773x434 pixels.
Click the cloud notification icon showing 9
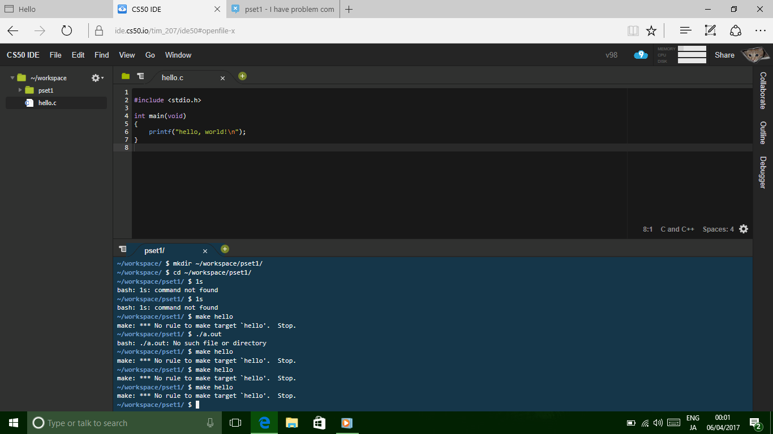[x=641, y=55]
